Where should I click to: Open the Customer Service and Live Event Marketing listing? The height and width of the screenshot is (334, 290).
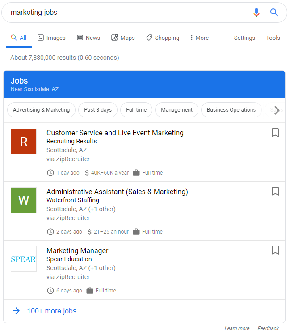(x=115, y=133)
